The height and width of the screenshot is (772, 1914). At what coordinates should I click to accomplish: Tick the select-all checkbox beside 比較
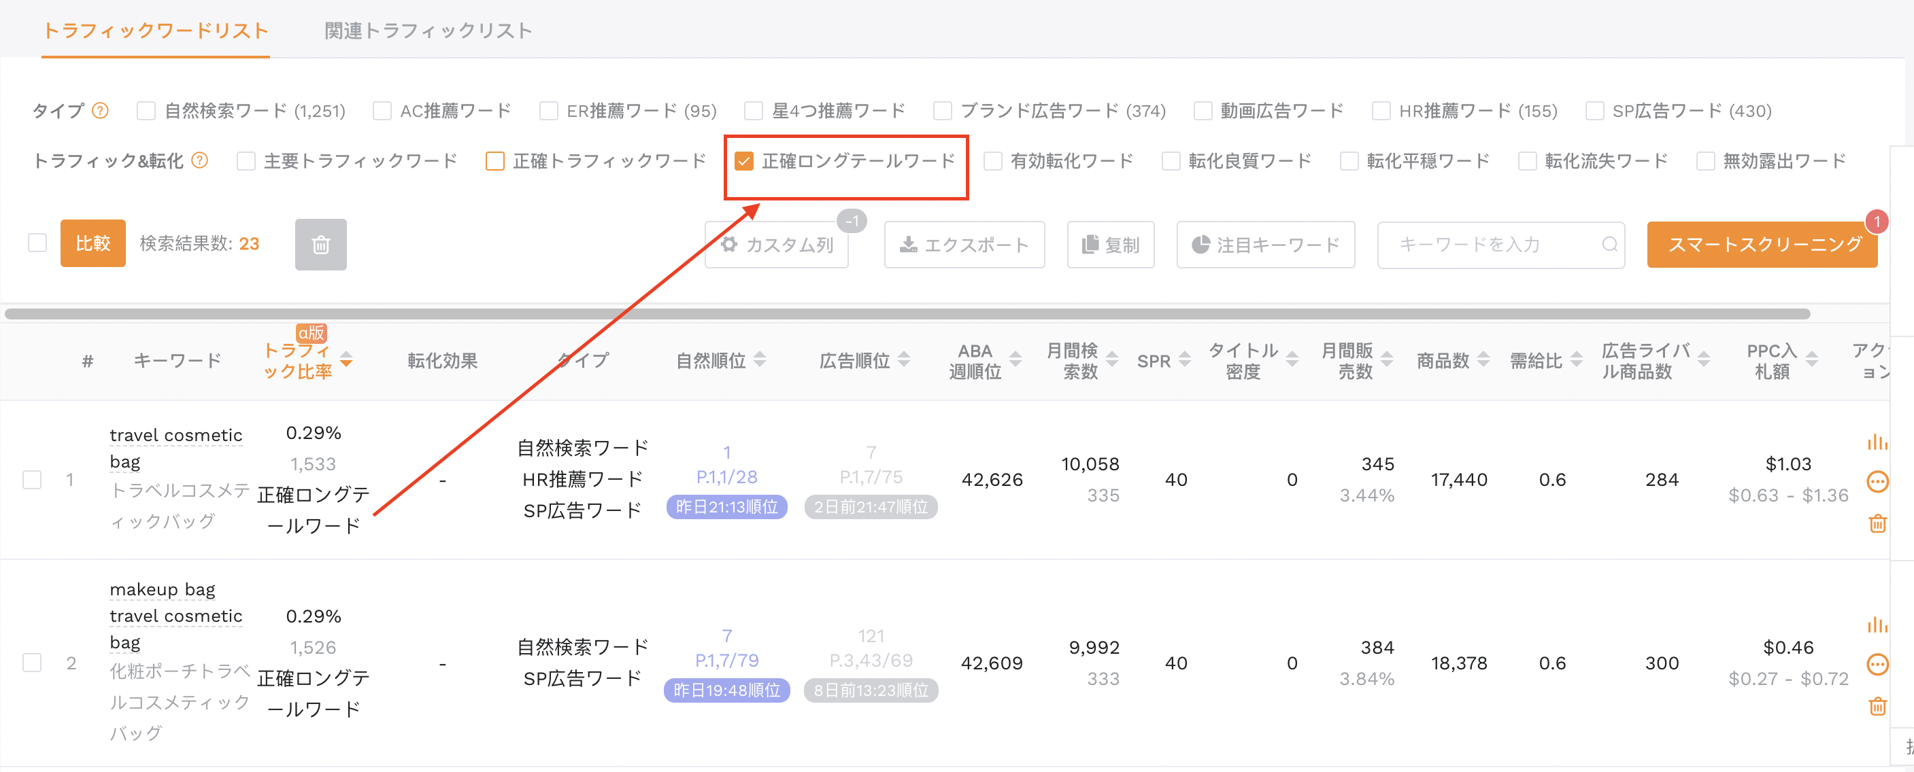tap(37, 243)
